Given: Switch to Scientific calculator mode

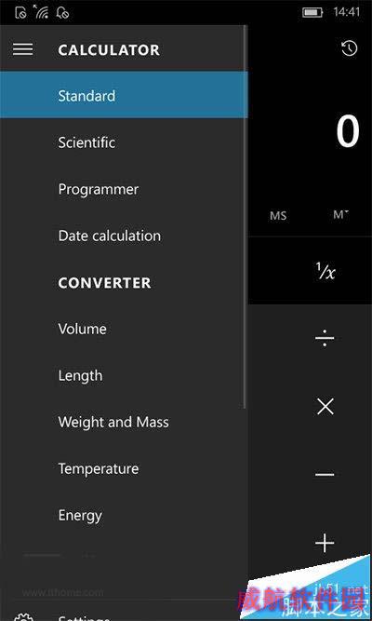Looking at the screenshot, I should (x=124, y=142).
